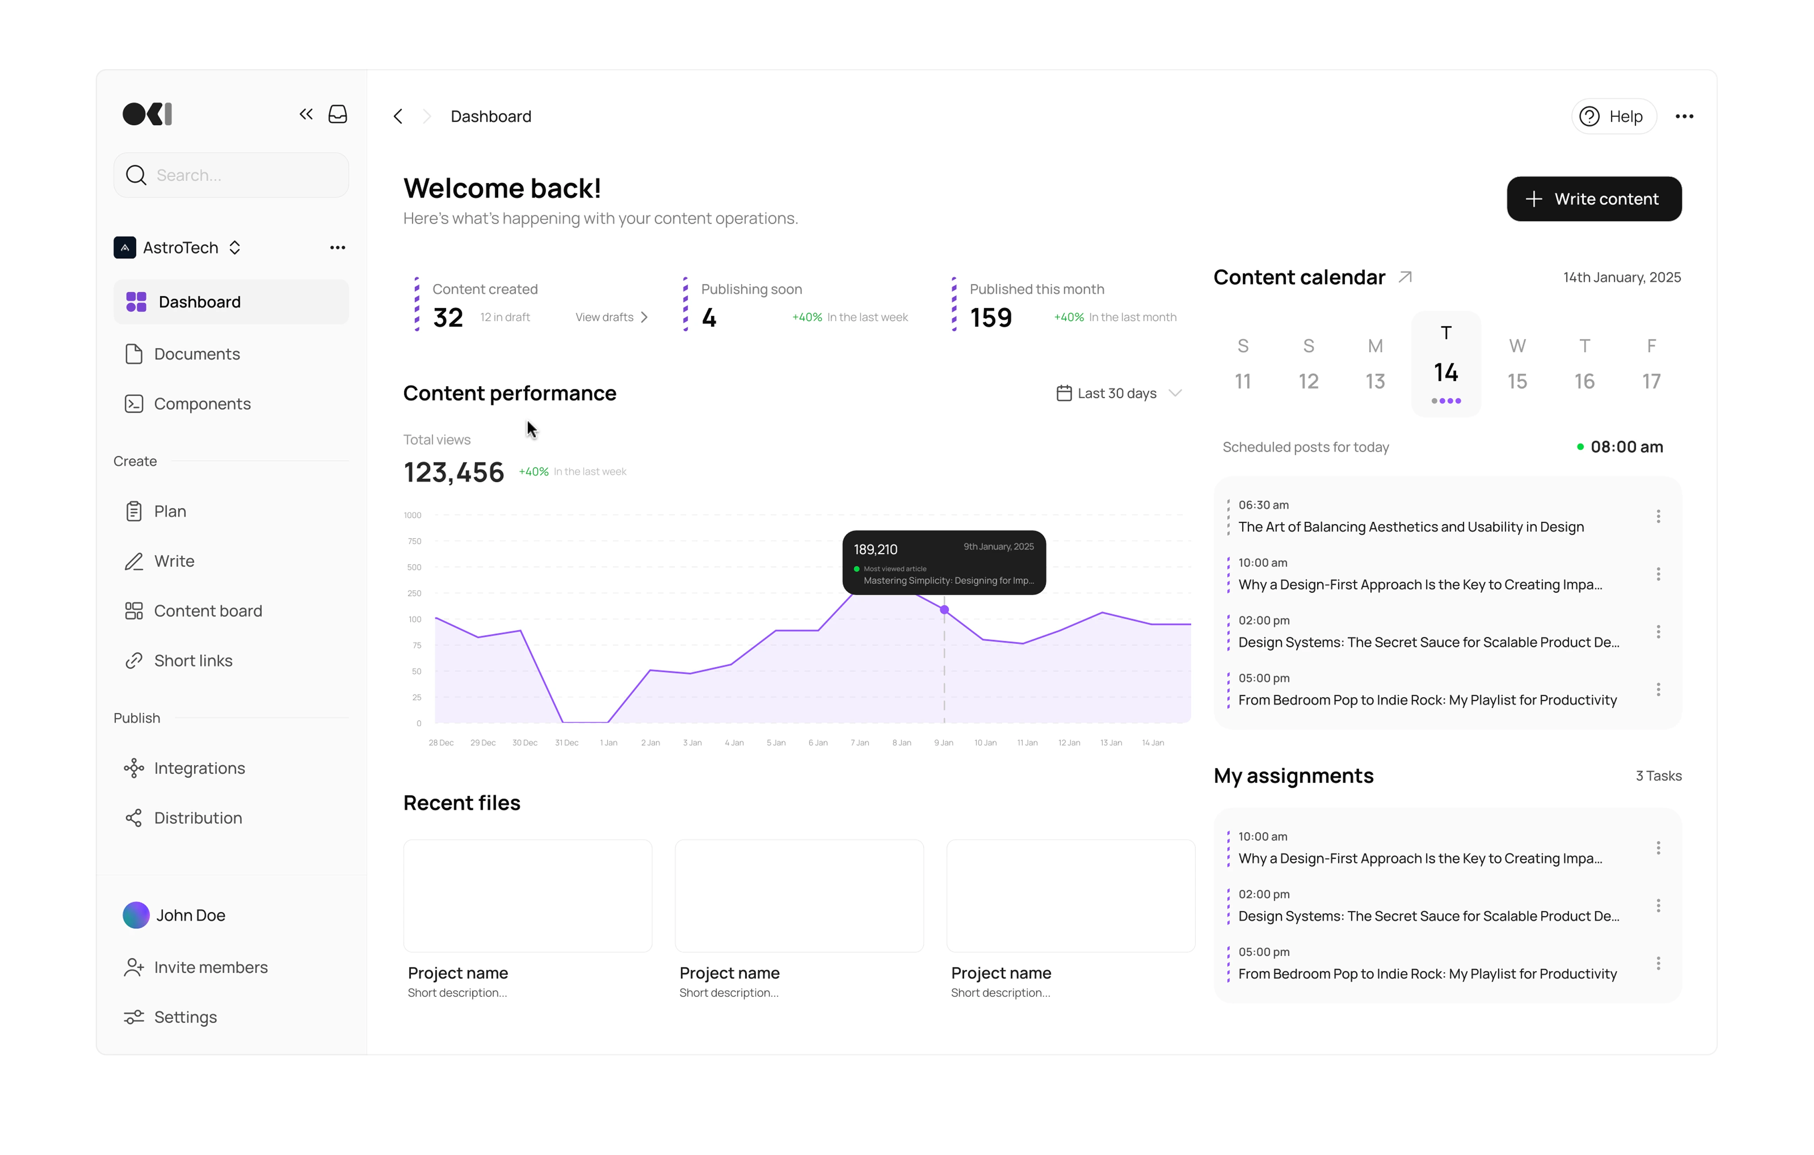Open options for 10:00 am scheduled post
Viewport: 1814px width, 1155px height.
(x=1658, y=574)
